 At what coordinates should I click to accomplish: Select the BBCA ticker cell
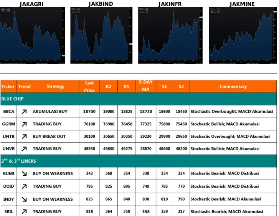click(8, 112)
